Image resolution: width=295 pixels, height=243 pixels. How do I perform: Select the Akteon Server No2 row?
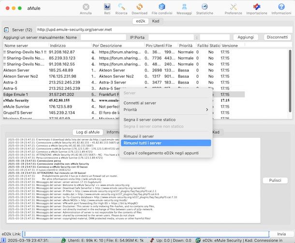point(124,76)
